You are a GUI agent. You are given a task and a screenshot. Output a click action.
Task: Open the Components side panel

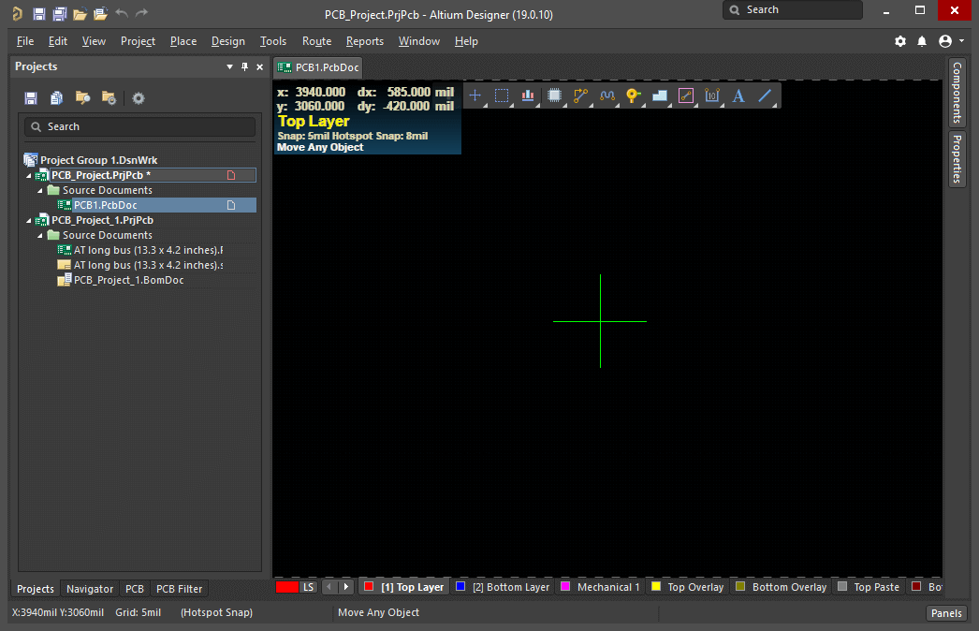957,93
